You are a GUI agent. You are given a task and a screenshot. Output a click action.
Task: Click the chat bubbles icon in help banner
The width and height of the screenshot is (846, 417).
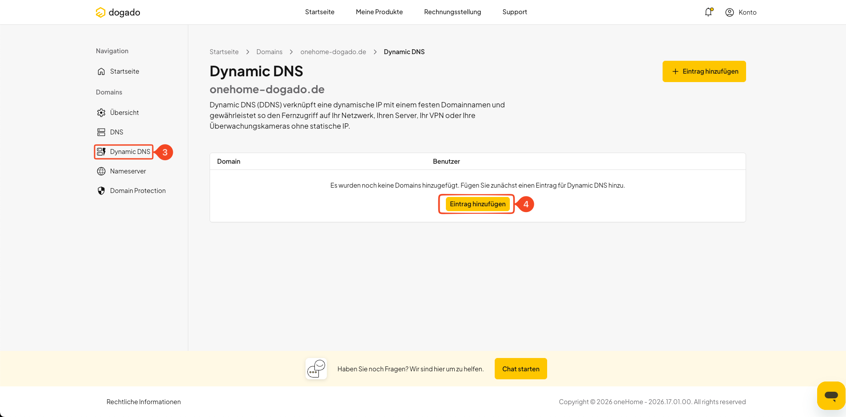pos(316,369)
